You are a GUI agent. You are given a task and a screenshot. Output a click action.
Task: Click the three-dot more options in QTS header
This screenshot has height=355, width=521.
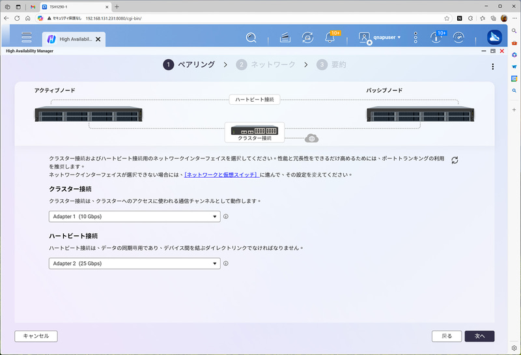pos(415,38)
